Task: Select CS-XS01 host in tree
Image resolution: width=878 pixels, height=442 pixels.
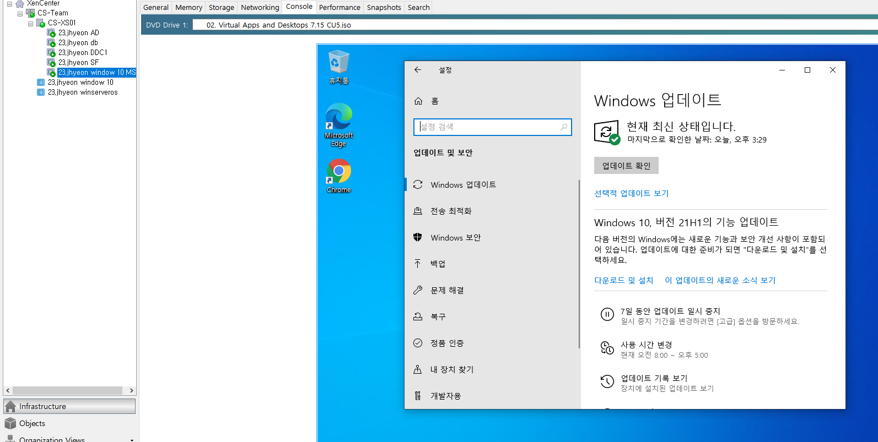Action: pyautogui.click(x=62, y=23)
